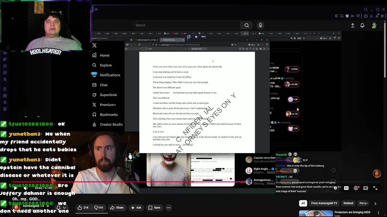Viewport: 387px width, 217px height.
Task: Open the browser easy-setup sliders icon
Action: [x=382, y=16]
